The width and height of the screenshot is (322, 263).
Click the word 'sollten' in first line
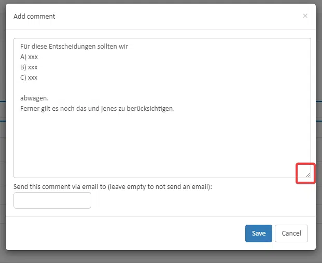107,46
